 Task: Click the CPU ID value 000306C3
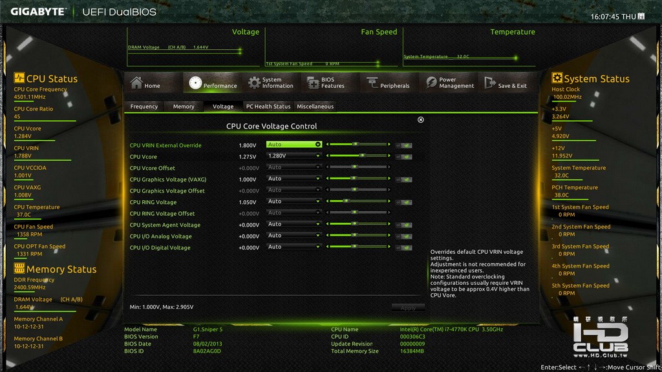pos(412,336)
